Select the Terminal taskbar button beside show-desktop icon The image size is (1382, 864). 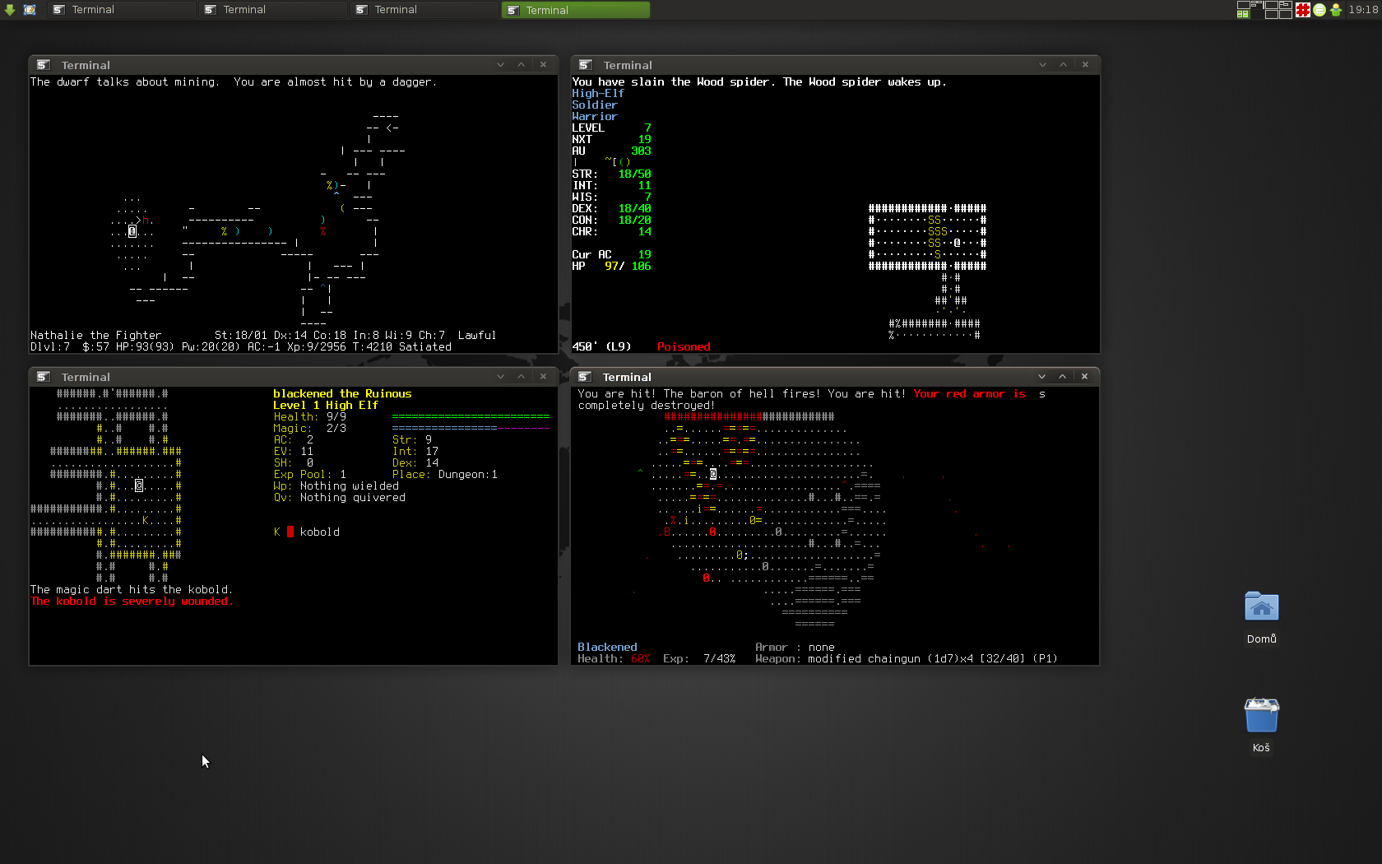pos(122,10)
